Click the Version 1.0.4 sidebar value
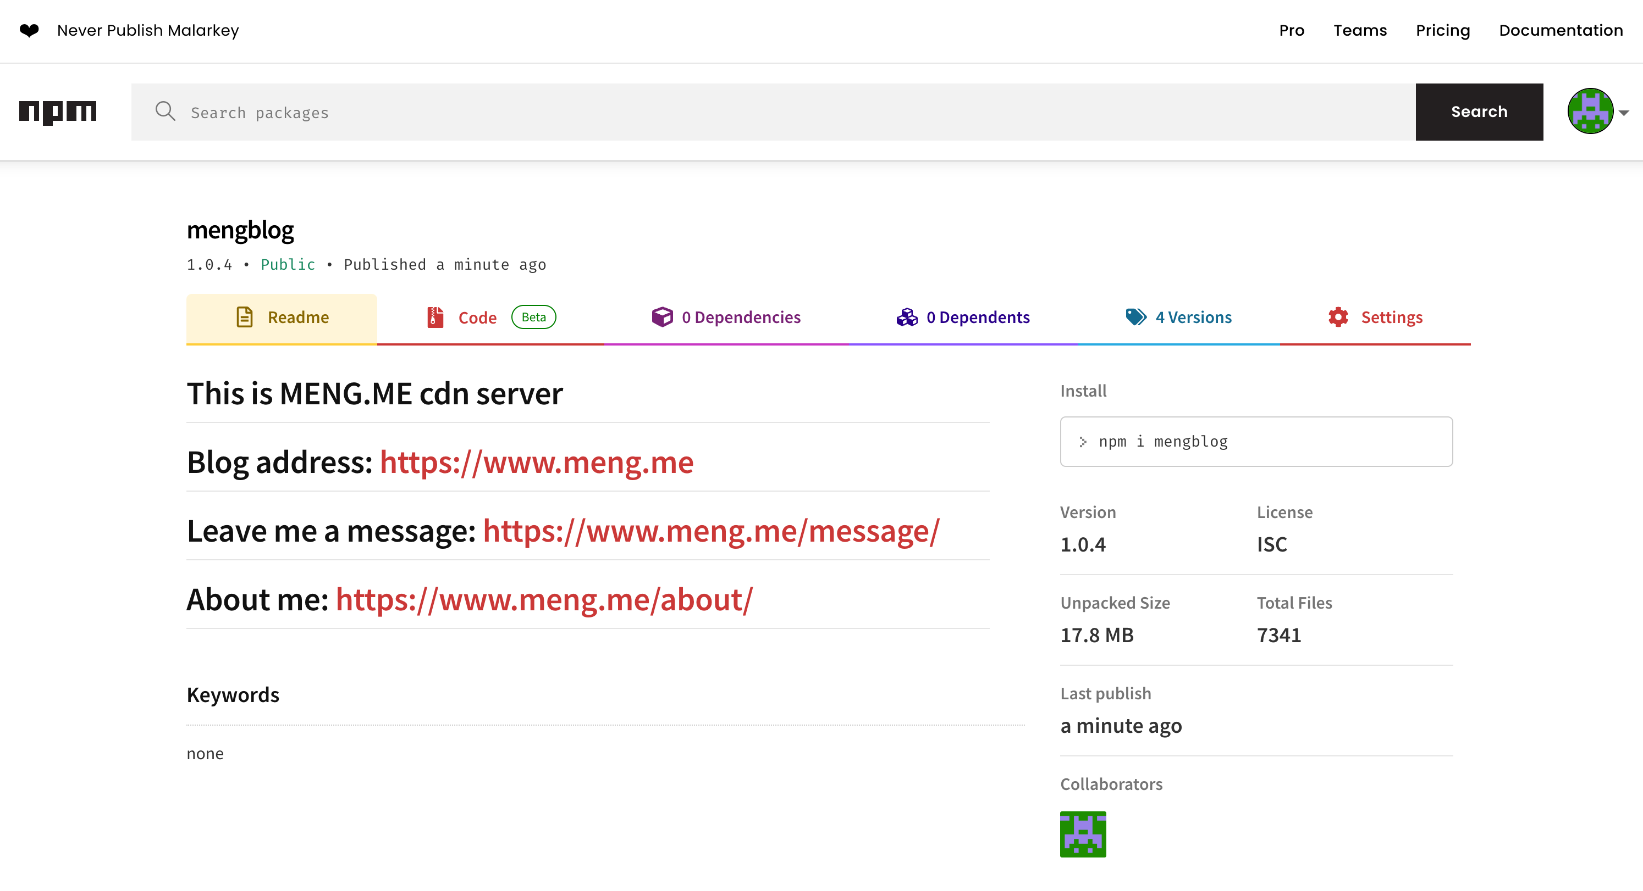Image resolution: width=1643 pixels, height=891 pixels. pos(1083,544)
